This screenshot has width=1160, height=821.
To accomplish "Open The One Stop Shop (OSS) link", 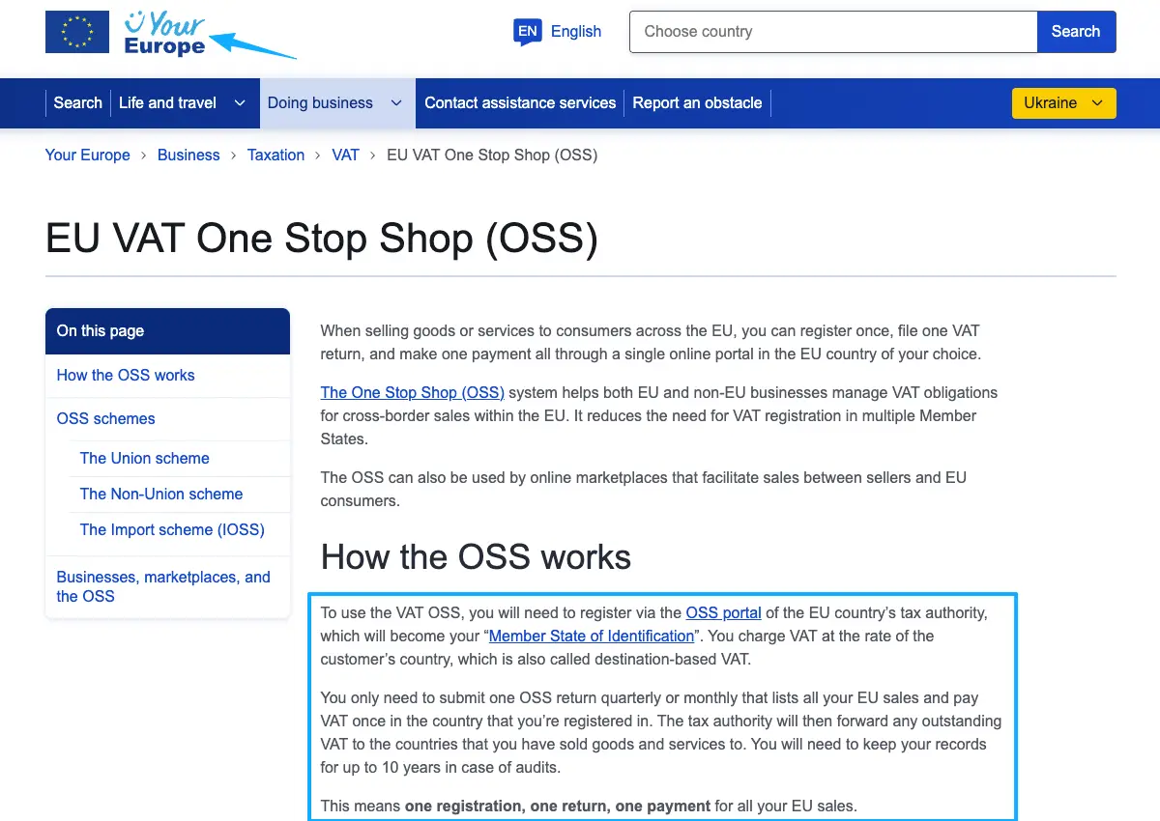I will pyautogui.click(x=413, y=392).
